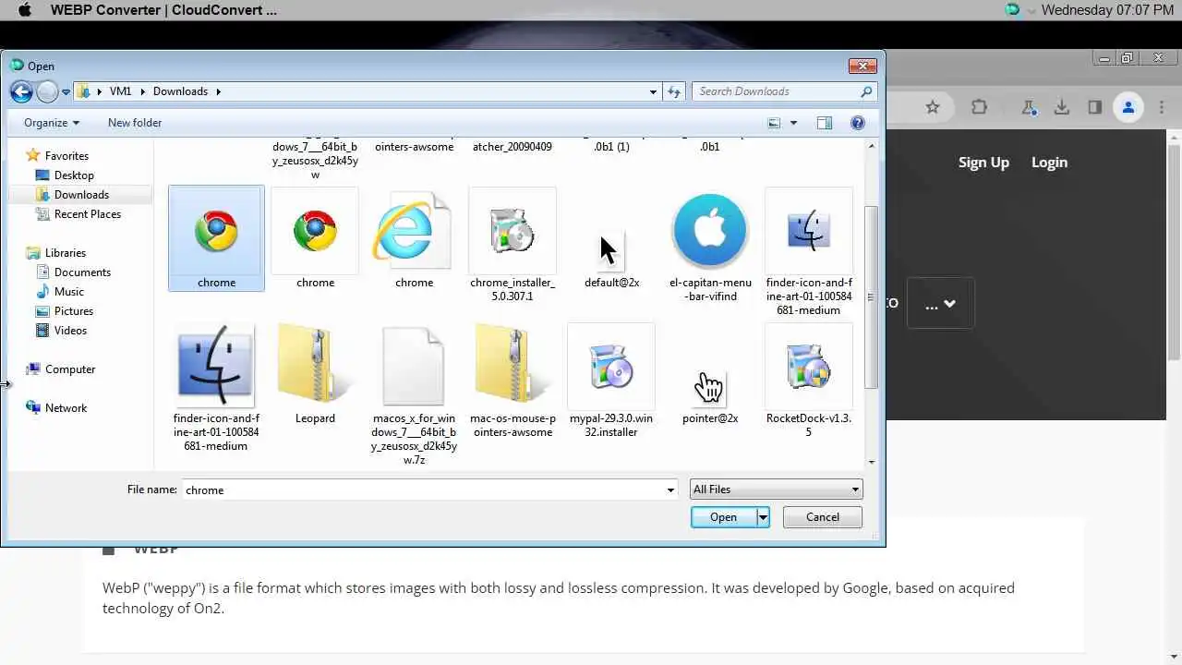This screenshot has height=665, width=1182.
Task: Select the first chrome file with Chrome logo
Action: pos(216,238)
